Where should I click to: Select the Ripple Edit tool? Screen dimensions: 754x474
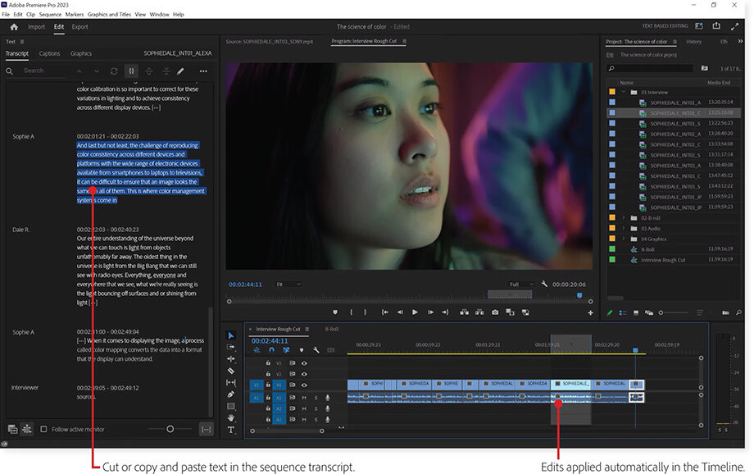(x=231, y=359)
